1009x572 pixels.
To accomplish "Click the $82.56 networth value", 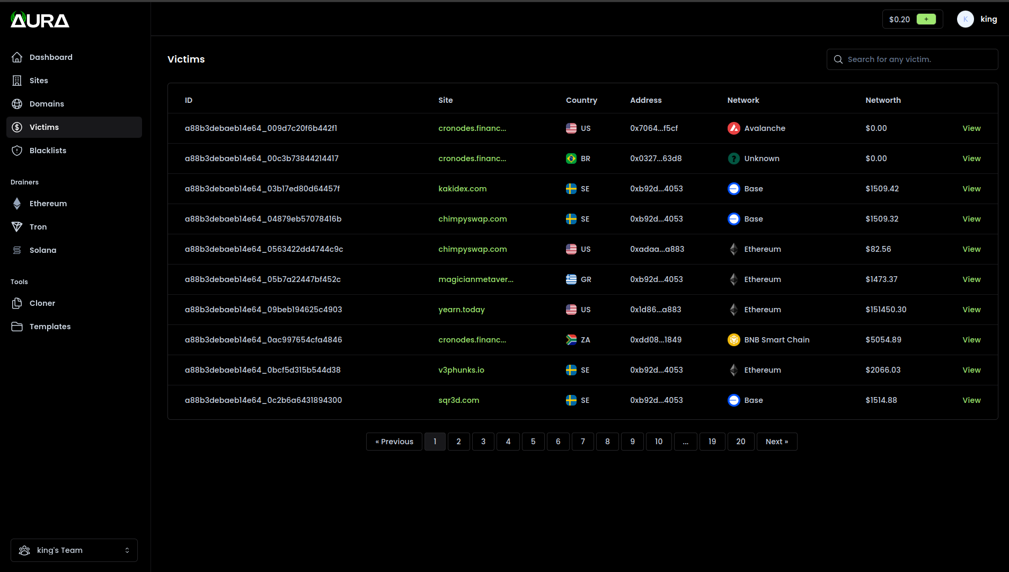I will 878,249.
